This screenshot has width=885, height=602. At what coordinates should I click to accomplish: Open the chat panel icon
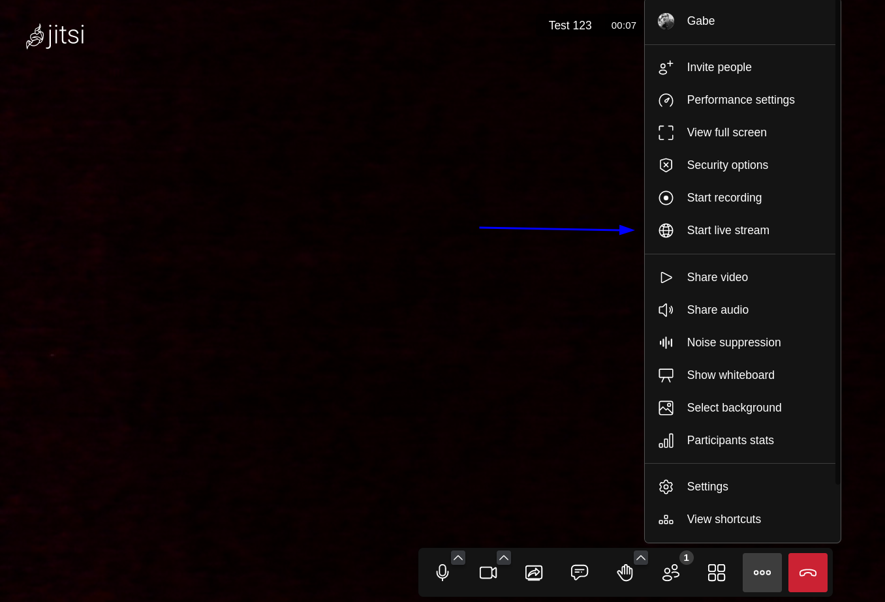pyautogui.click(x=580, y=573)
